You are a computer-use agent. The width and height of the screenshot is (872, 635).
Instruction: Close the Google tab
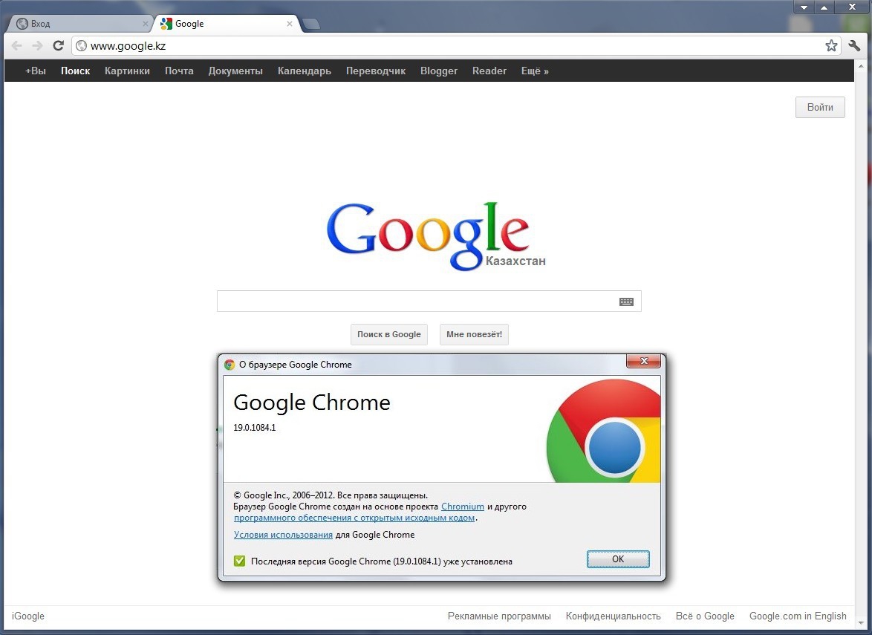[x=290, y=24]
